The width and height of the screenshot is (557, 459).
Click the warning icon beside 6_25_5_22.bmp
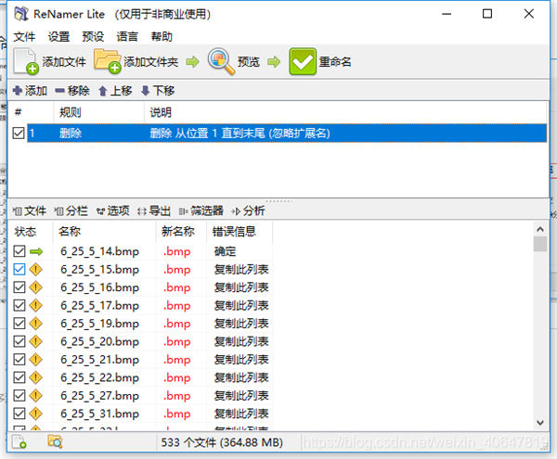pos(35,377)
